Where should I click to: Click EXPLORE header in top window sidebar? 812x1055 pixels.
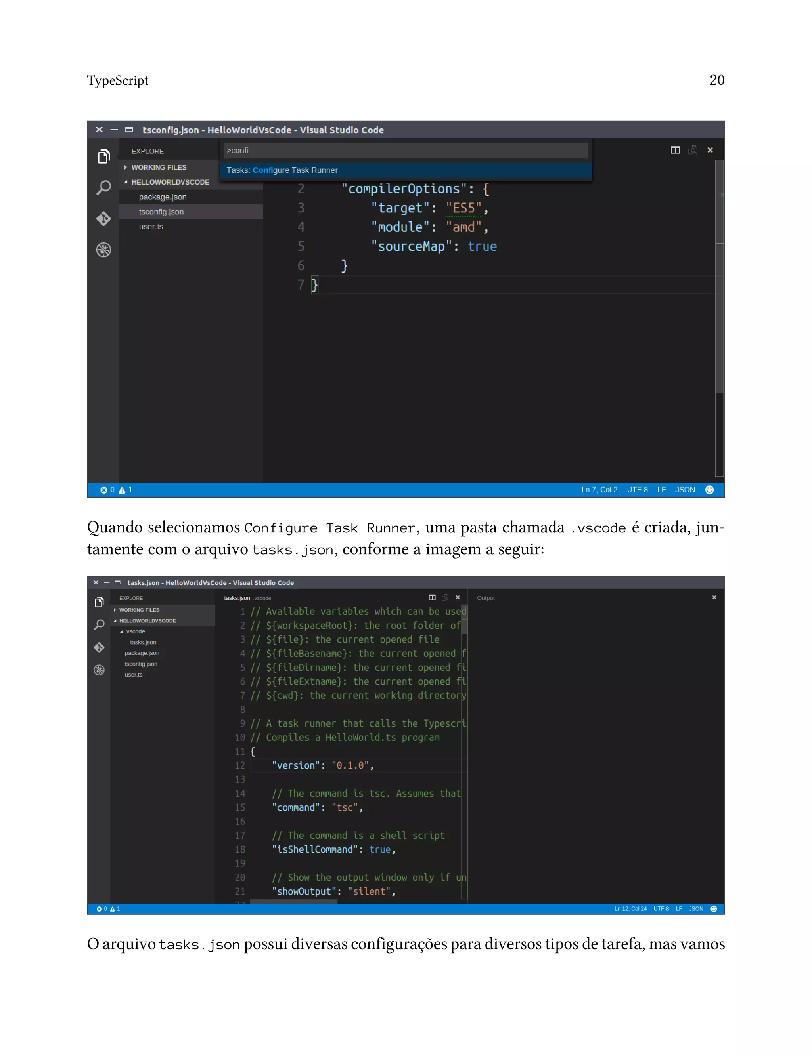pos(147,151)
